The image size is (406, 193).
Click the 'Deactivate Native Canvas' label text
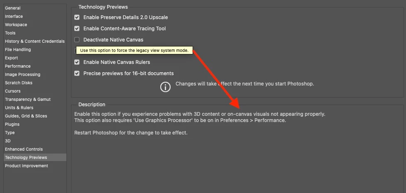tap(113, 39)
